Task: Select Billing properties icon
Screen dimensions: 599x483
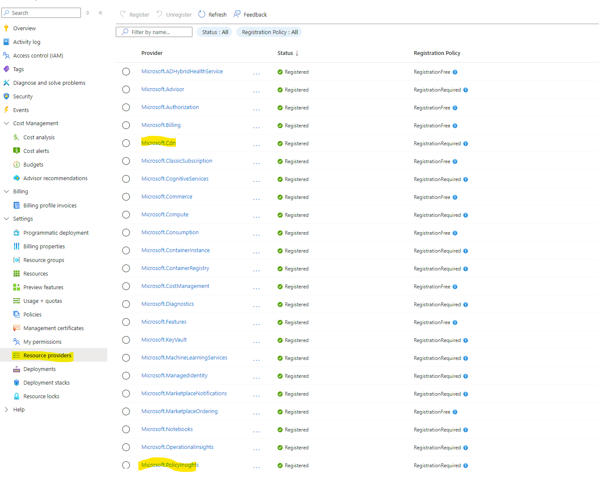Action: coord(17,246)
